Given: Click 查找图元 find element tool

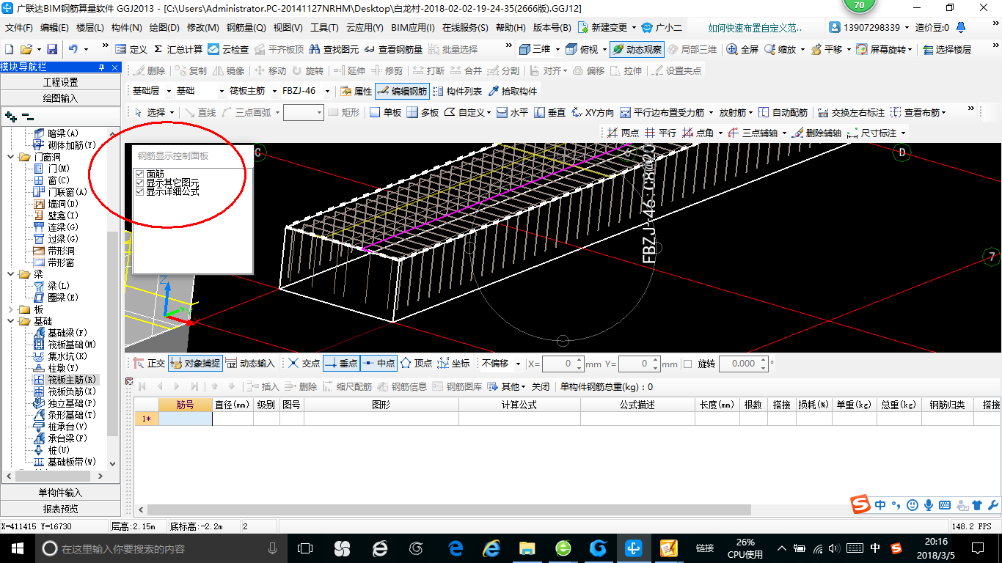Looking at the screenshot, I should (x=334, y=49).
